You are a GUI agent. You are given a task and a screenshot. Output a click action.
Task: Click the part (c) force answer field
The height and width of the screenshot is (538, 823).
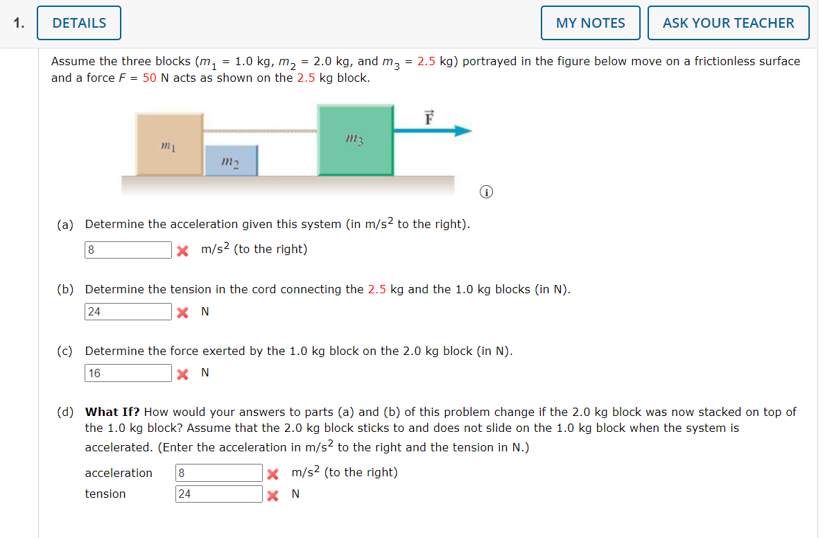tap(128, 372)
